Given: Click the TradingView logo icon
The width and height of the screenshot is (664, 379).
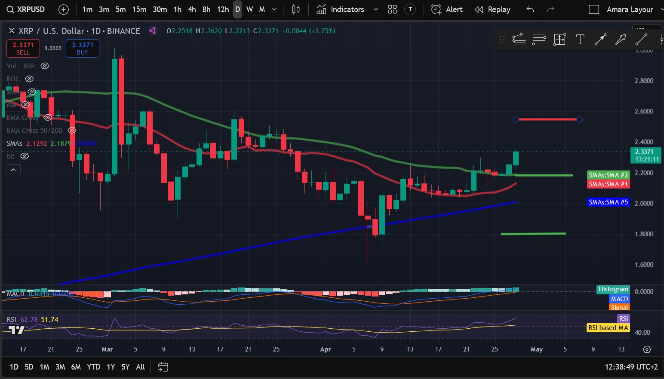Looking at the screenshot, I should coord(16,330).
